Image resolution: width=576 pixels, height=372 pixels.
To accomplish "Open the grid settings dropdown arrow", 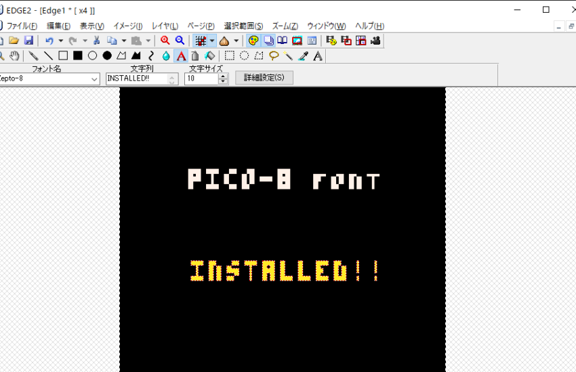I will tap(212, 41).
